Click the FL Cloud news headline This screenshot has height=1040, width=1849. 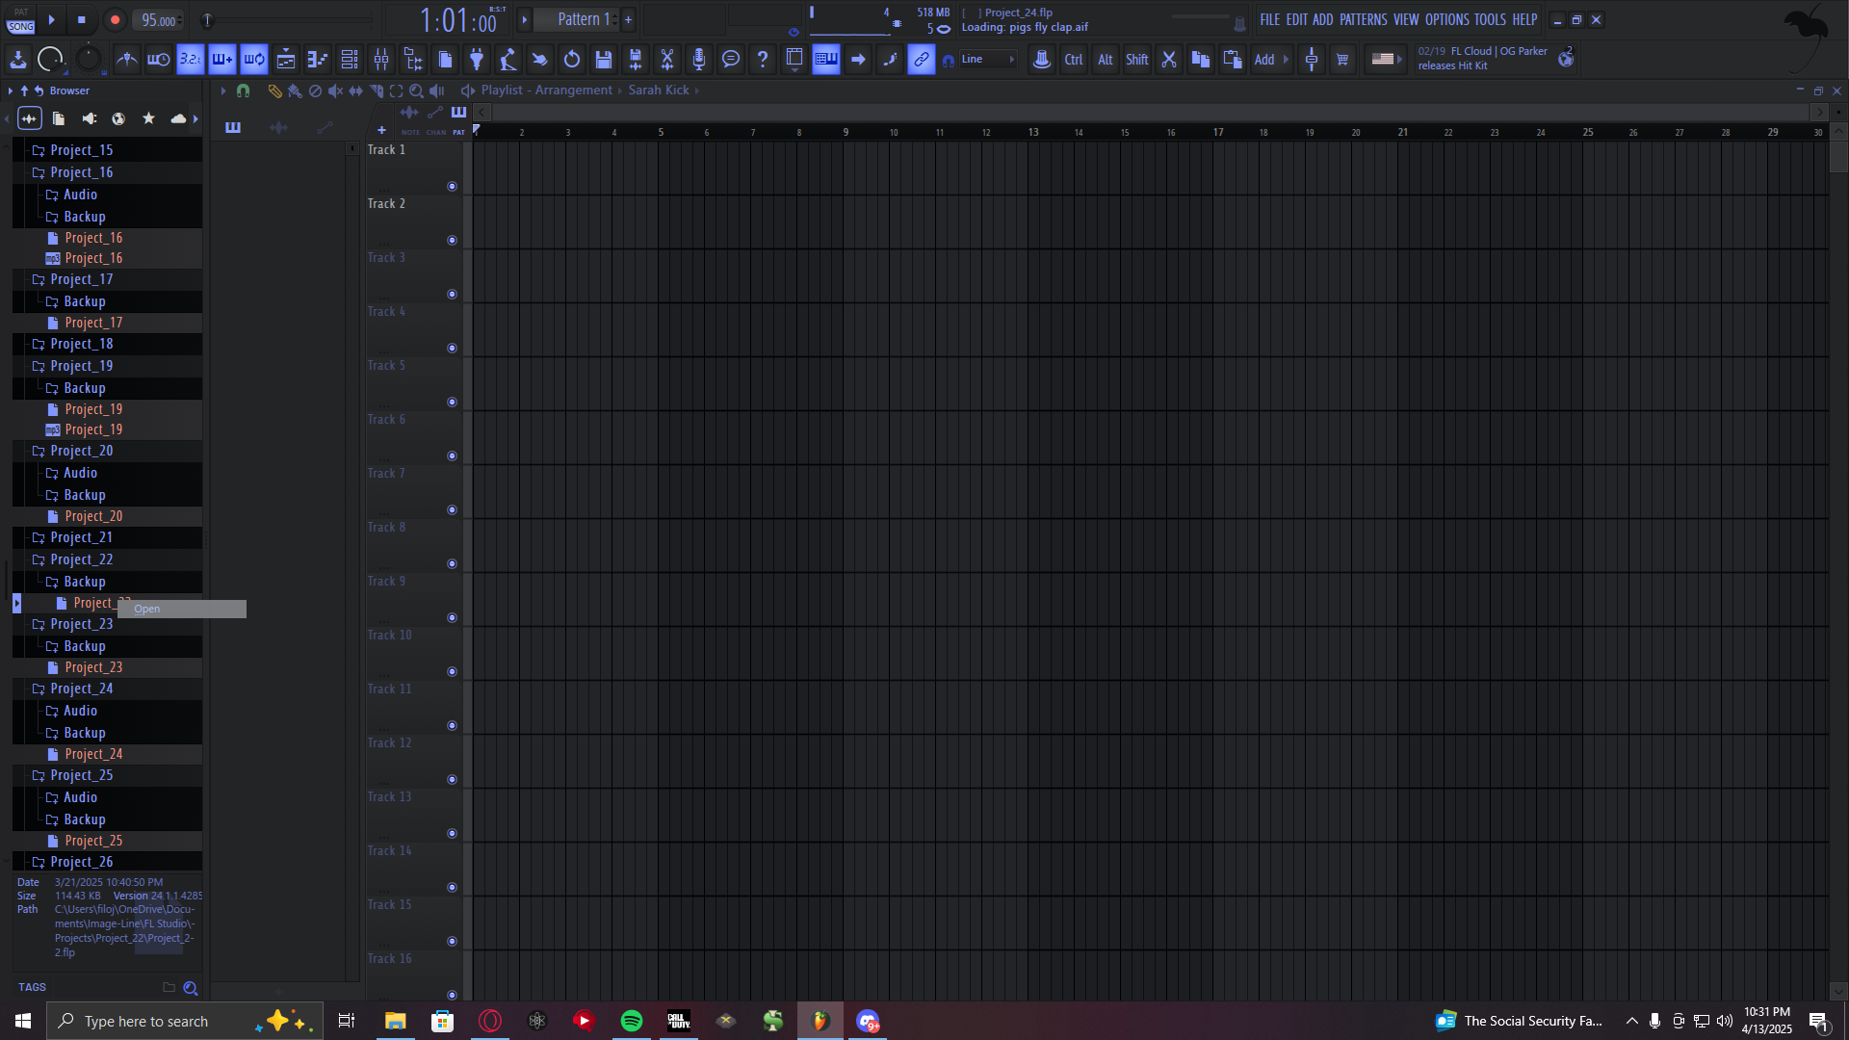coord(1482,58)
